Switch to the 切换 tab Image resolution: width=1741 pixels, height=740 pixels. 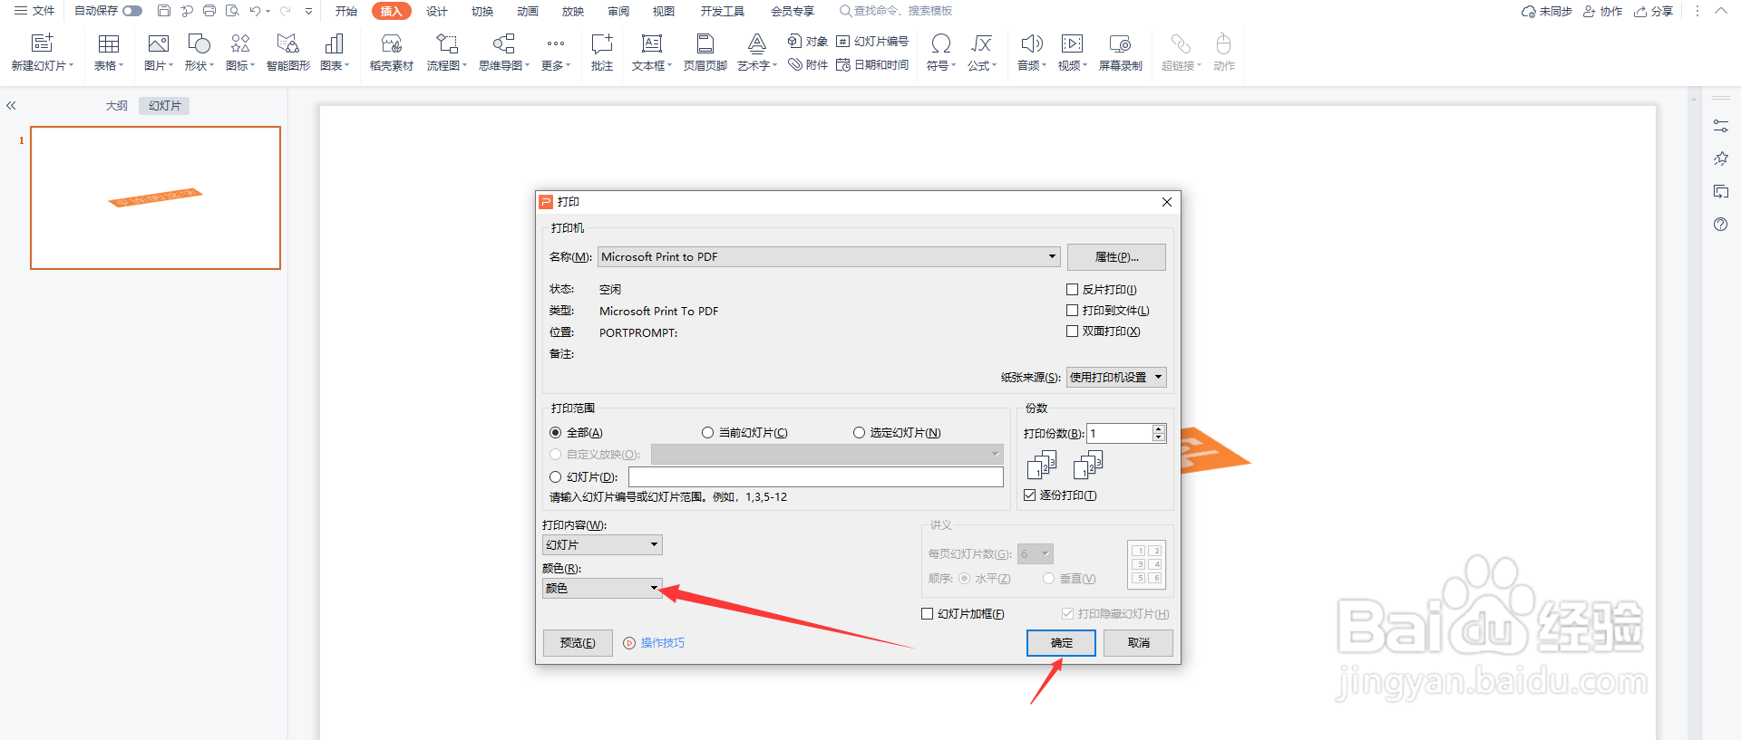pos(482,11)
